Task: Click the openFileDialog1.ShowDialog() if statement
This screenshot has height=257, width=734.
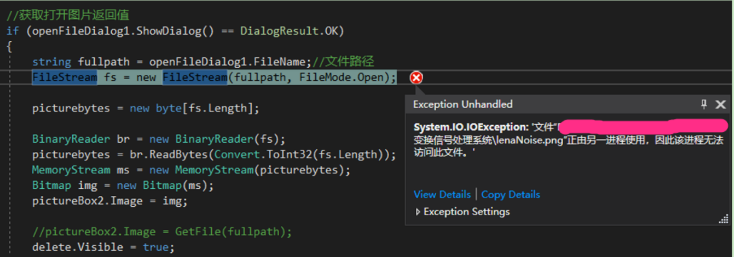Action: tap(175, 31)
